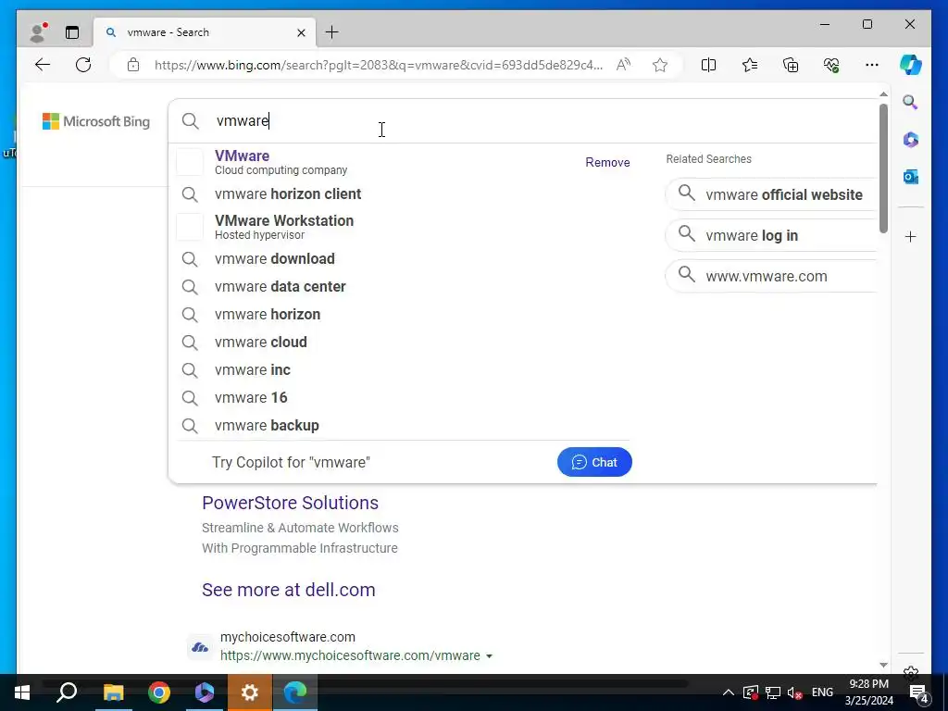
Task: Open Settings and more ellipsis menu
Action: click(x=872, y=65)
